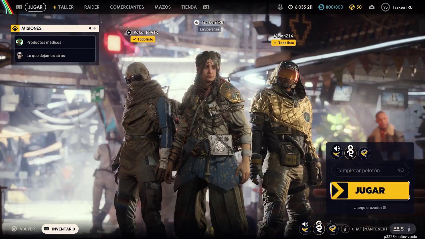The width and height of the screenshot is (425, 239).
Task: Open the Taller tab
Action: coord(66,7)
